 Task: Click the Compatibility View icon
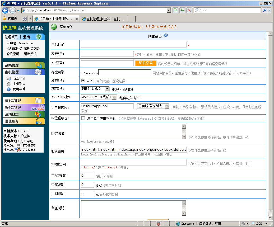(175, 11)
